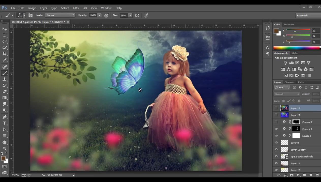Viewport: 321px width, 182px height.
Task: Open the layer Kind filter dropdown
Action: click(x=282, y=88)
